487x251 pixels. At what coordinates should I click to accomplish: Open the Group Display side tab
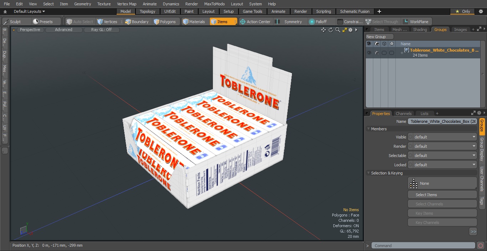coord(482,149)
